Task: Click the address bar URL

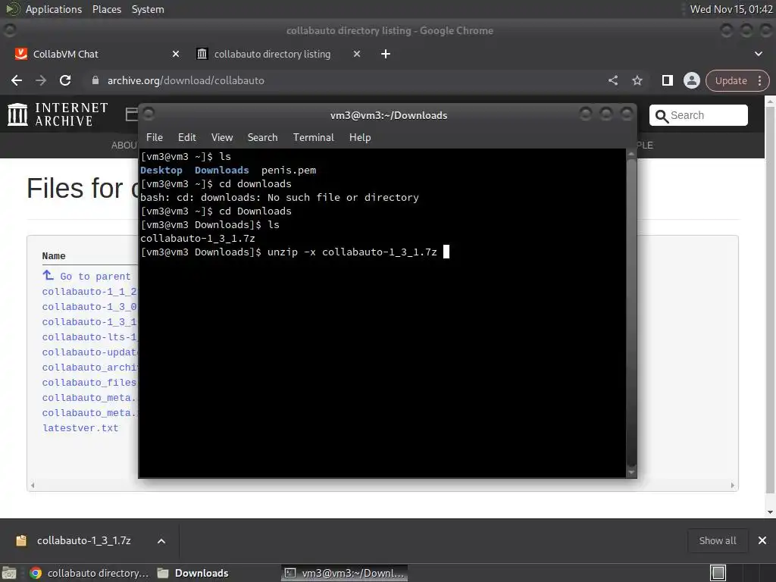Action: (186, 80)
